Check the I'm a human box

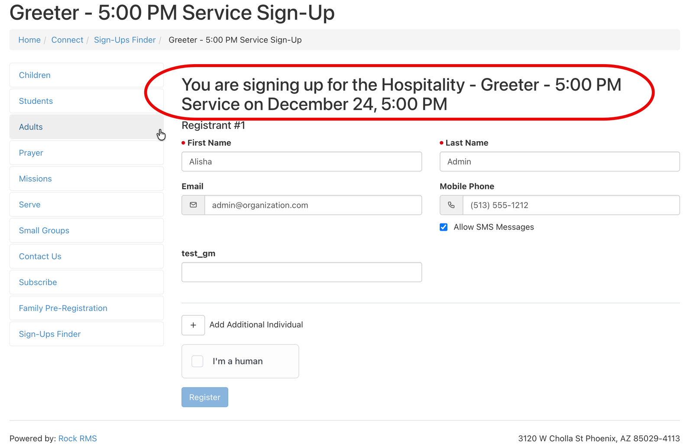(198, 361)
